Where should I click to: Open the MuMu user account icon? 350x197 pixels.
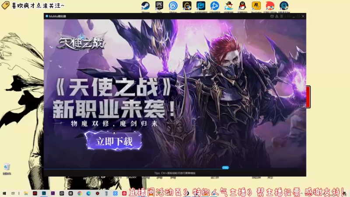277,16
